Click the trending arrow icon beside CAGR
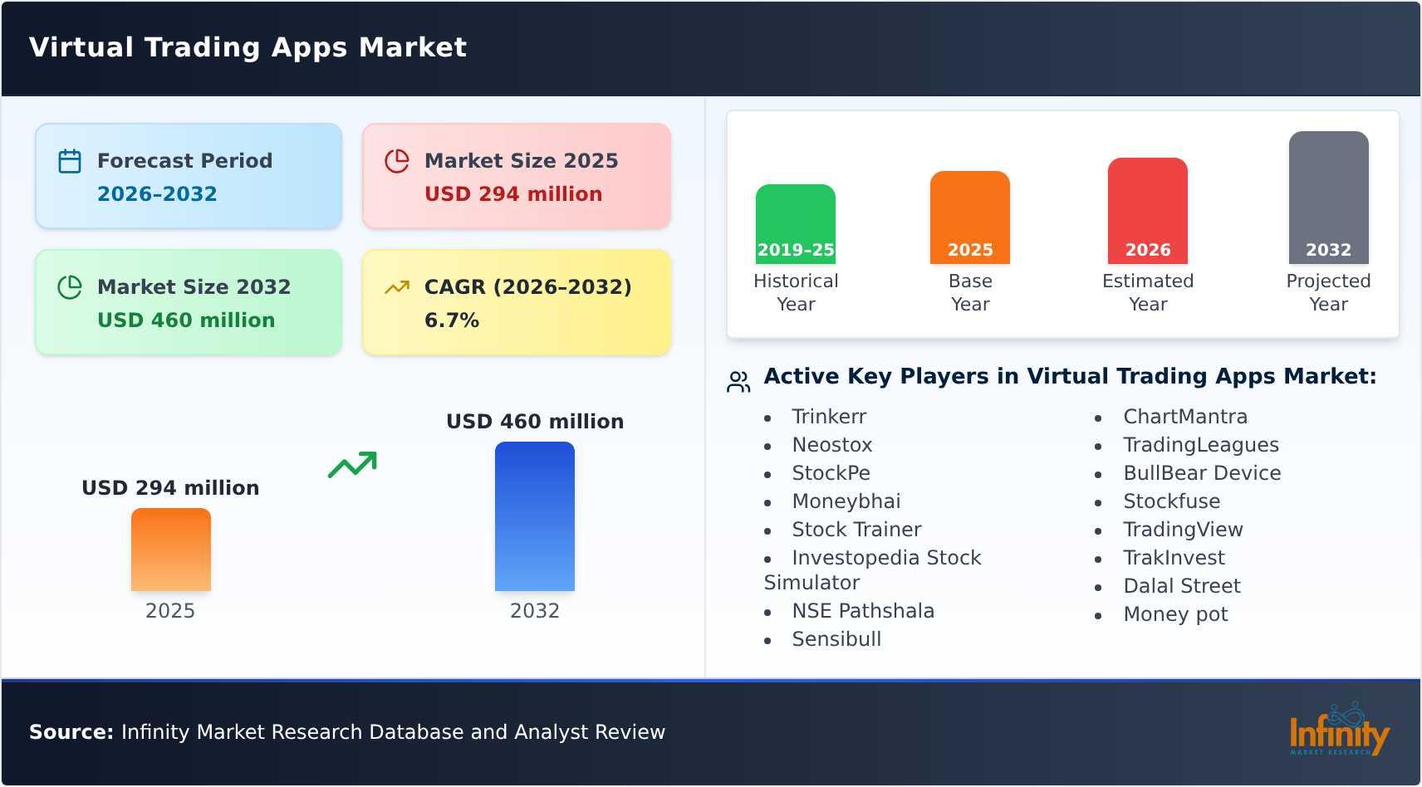 pyautogui.click(x=397, y=287)
